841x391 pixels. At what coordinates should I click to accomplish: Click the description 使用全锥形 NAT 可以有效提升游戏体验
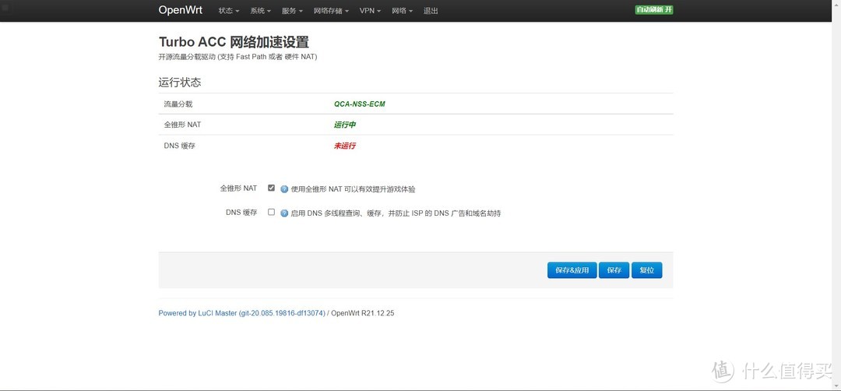(353, 189)
